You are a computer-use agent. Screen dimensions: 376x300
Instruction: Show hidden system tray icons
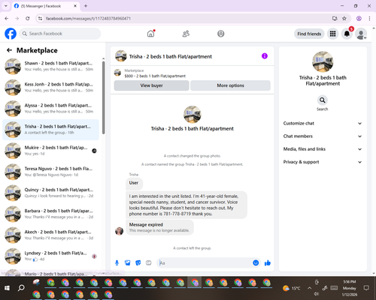pyautogui.click(x=310, y=288)
